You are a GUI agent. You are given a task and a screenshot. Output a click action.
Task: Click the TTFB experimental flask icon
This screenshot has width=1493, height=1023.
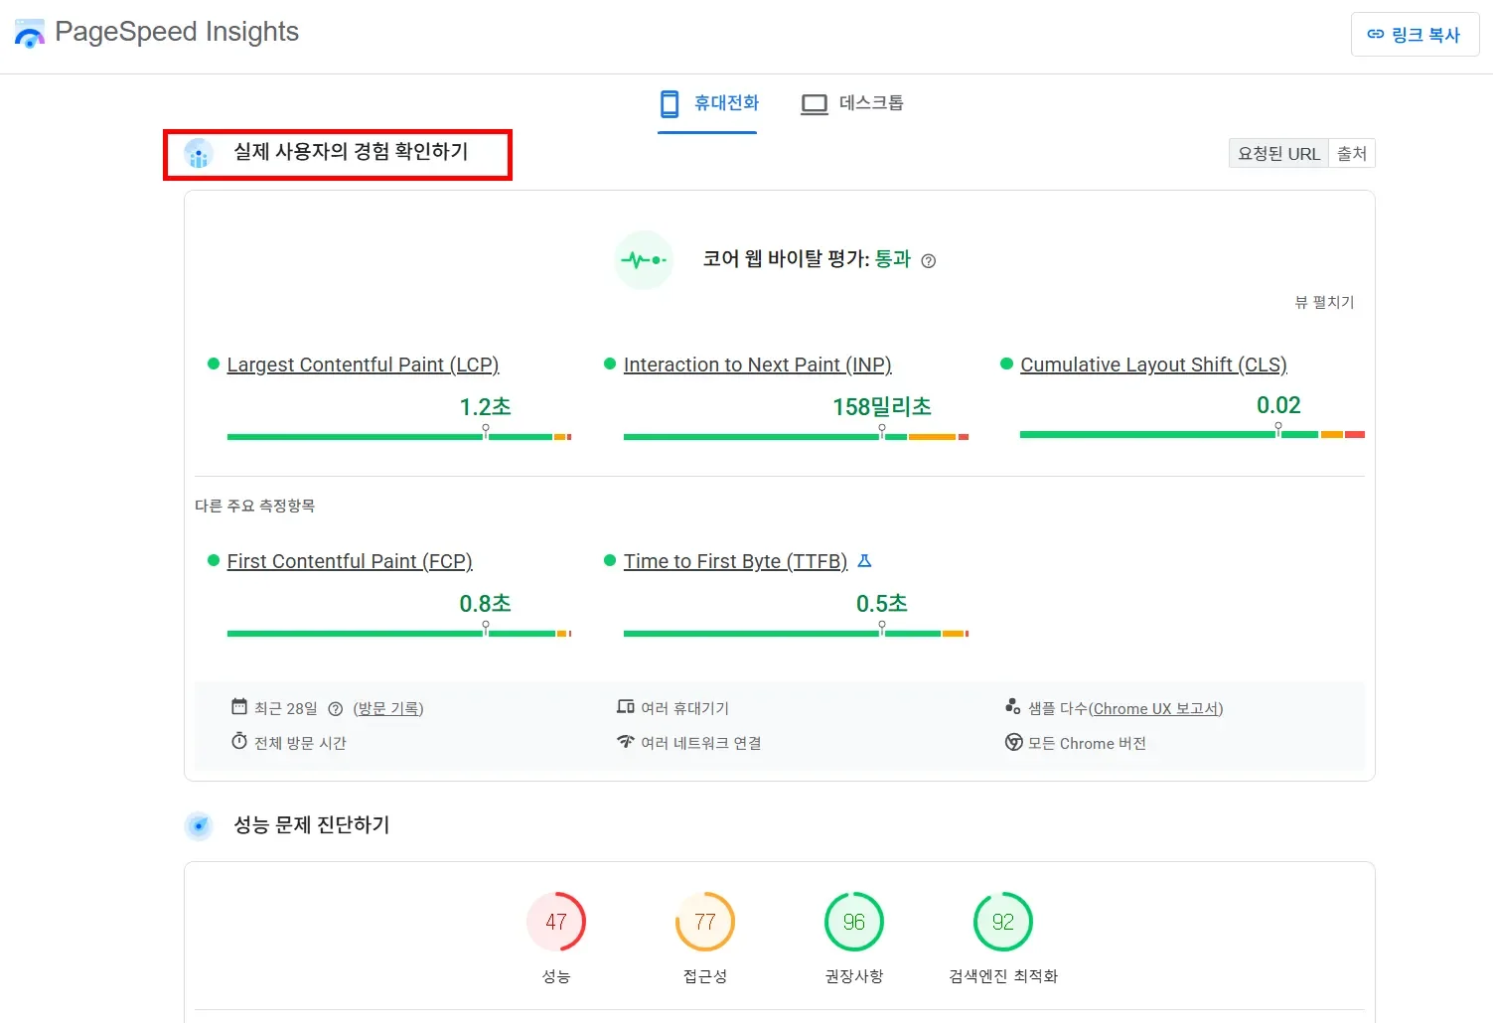pos(864,560)
